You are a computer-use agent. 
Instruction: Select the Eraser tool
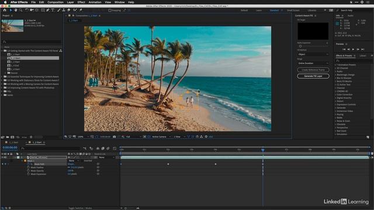(x=69, y=10)
